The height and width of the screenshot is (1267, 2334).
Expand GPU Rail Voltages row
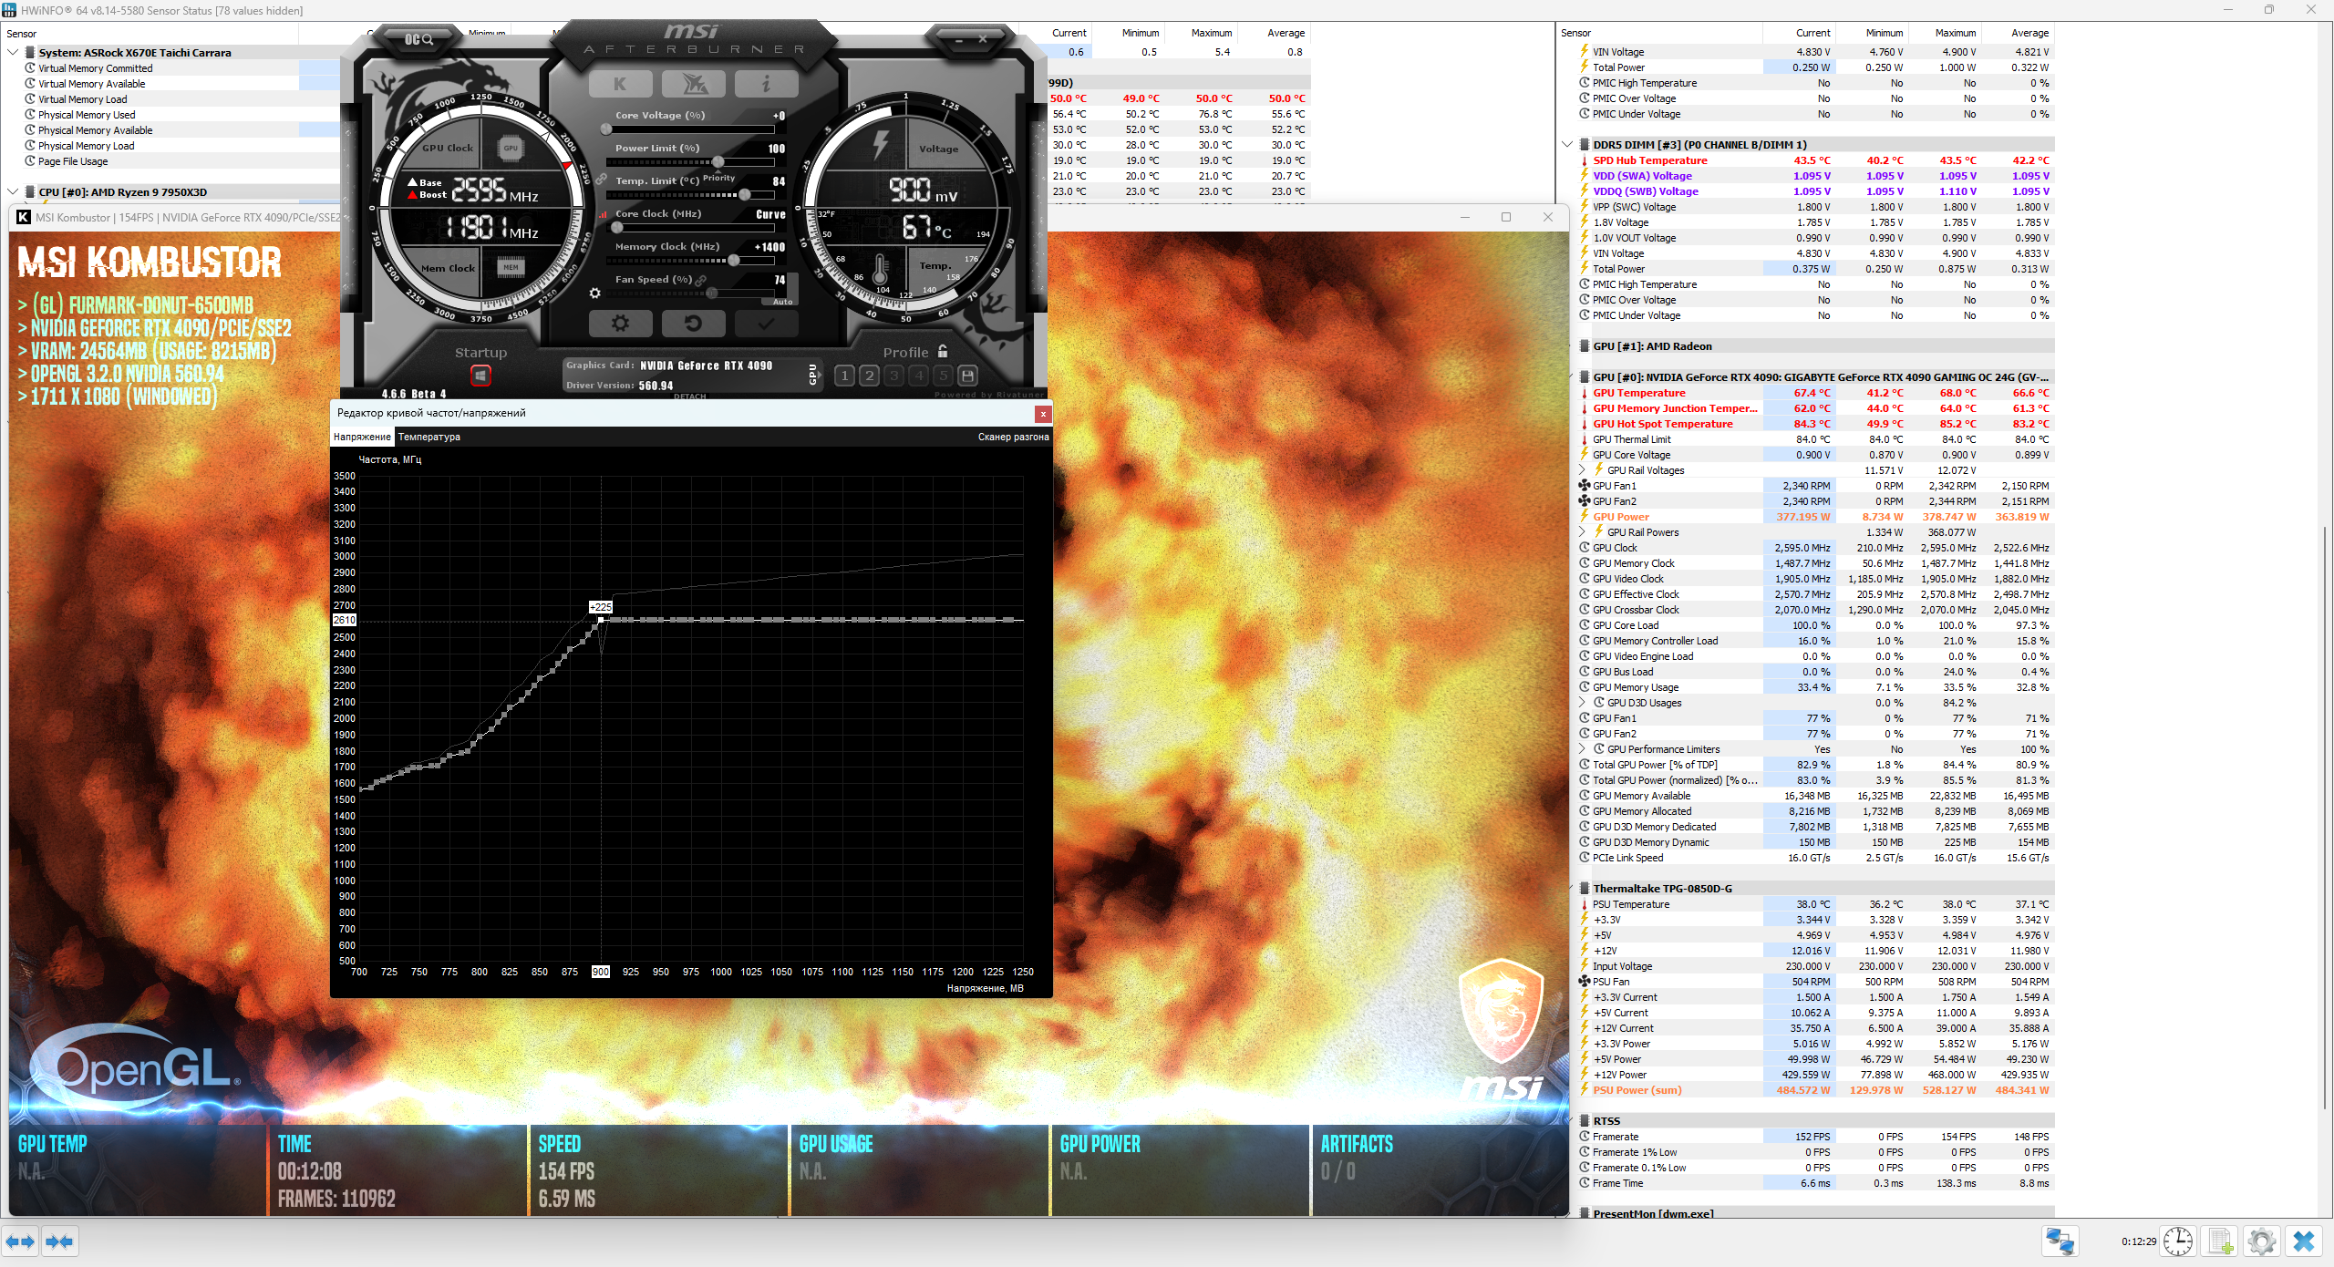point(1583,470)
